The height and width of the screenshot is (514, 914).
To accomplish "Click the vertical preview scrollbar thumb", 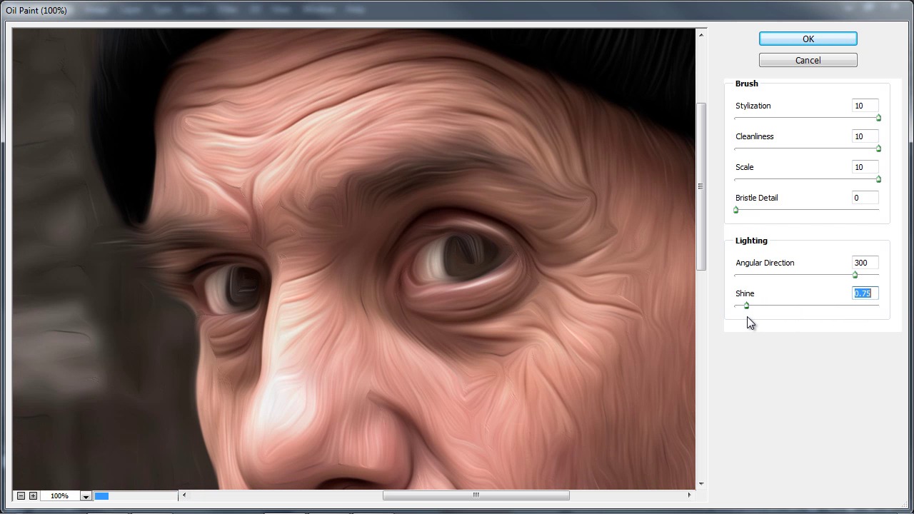I will 701,186.
